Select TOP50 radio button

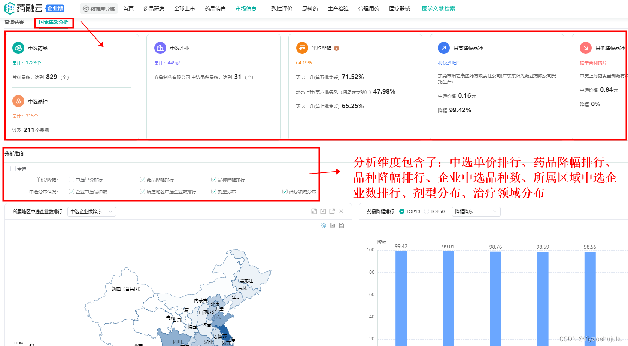tap(427, 211)
